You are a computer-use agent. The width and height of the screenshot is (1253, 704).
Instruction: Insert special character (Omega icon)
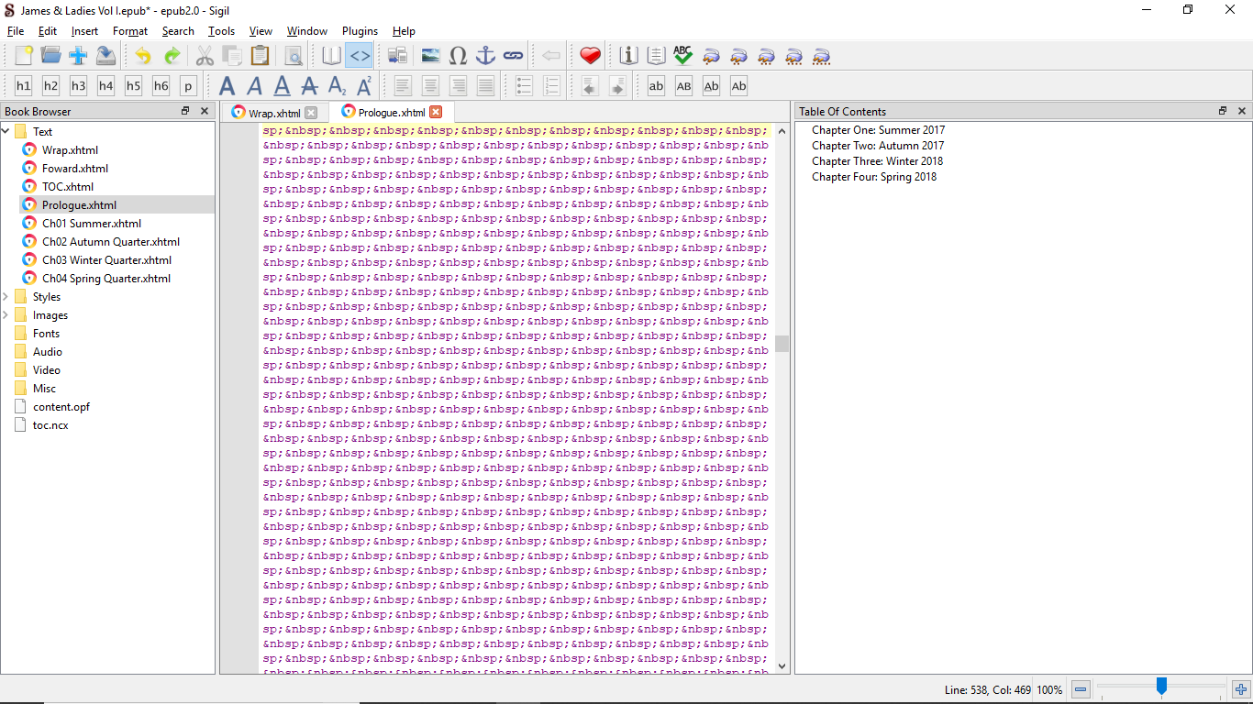[x=458, y=56]
